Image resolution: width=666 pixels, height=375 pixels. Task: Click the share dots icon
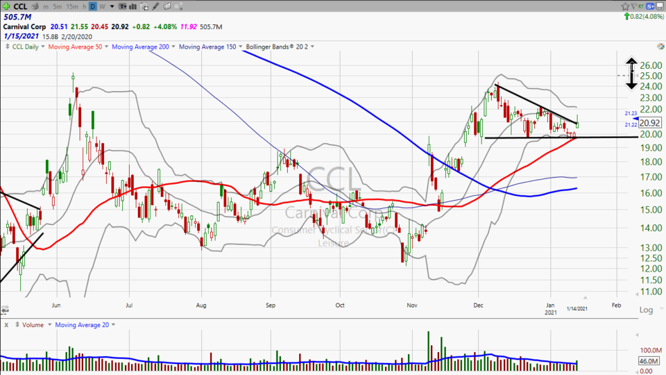178,6
